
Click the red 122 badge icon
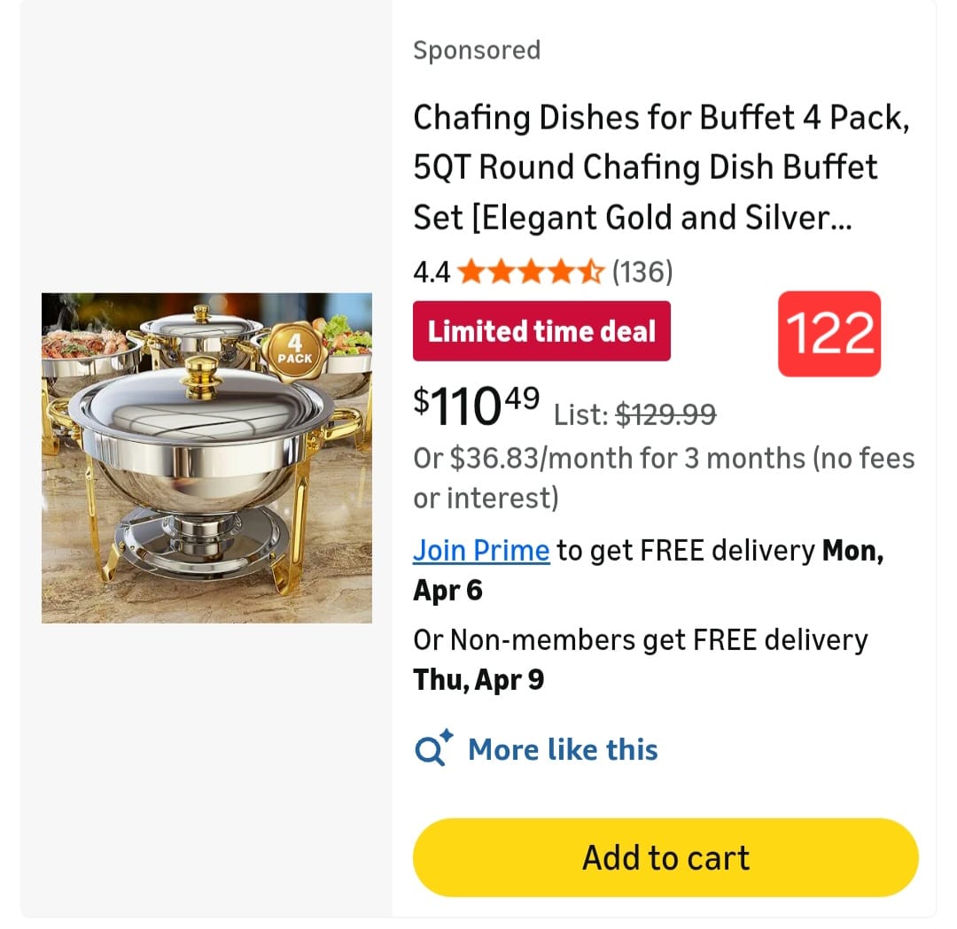pos(829,334)
